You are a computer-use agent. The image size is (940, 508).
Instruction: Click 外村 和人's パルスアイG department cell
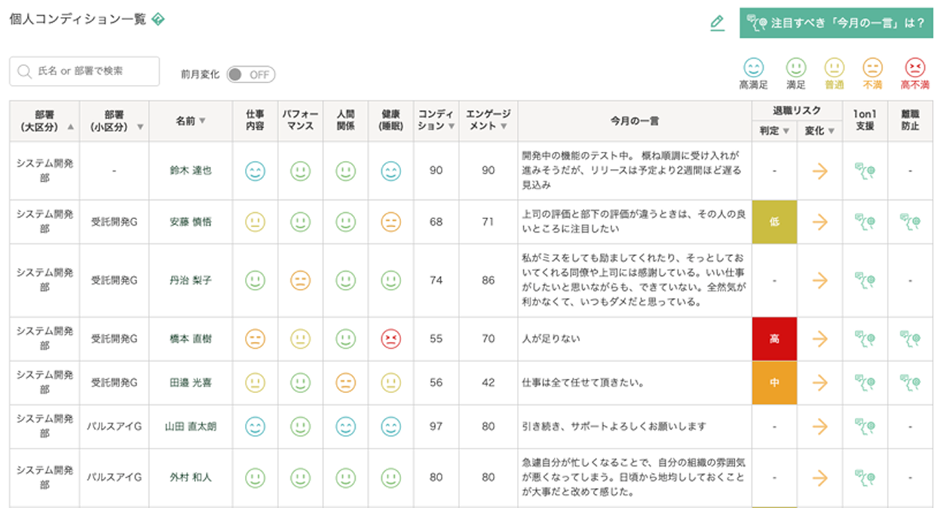[x=114, y=477]
